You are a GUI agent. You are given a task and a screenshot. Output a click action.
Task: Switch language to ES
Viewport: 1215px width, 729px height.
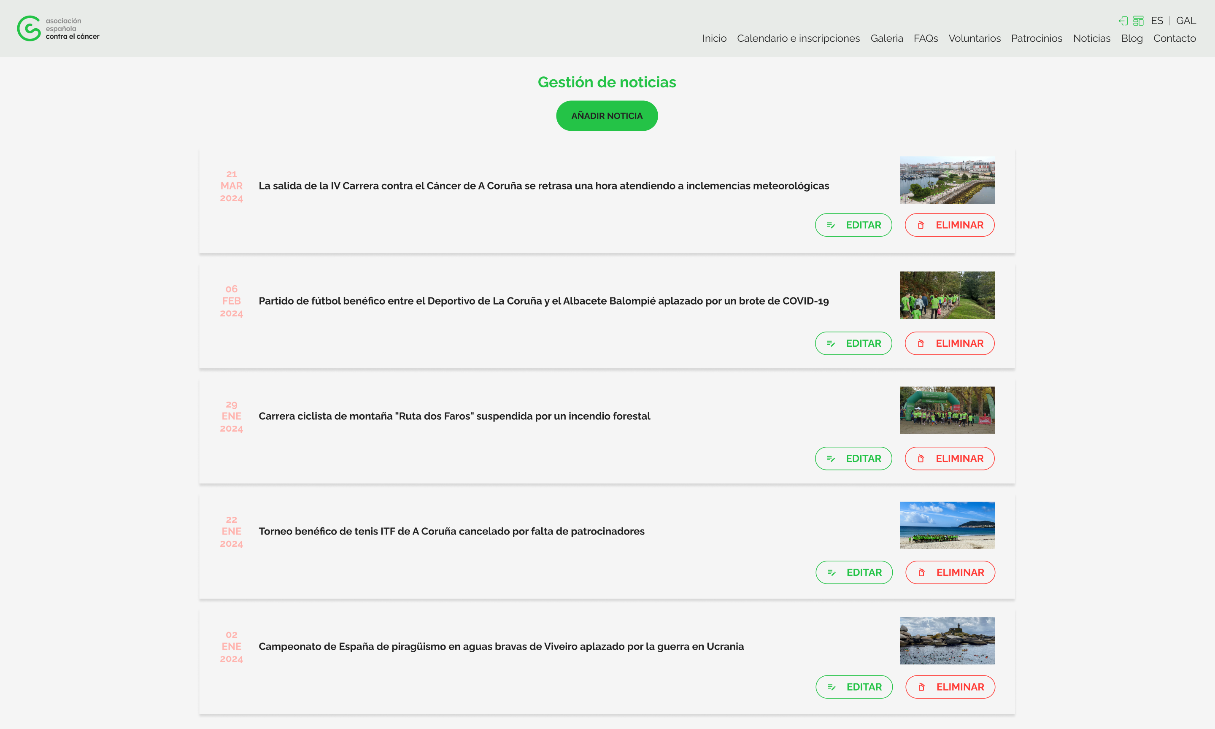point(1156,21)
